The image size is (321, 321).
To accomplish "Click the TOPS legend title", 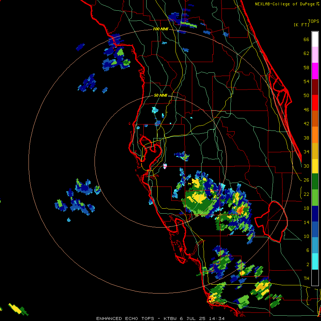I will coord(314,21).
